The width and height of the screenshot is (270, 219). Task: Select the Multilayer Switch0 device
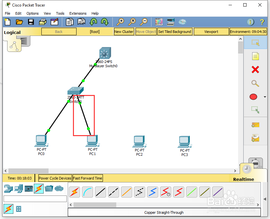pos(105,53)
